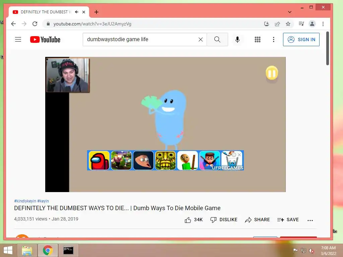Click the YouTube logo
The width and height of the screenshot is (343, 257).
(x=45, y=39)
